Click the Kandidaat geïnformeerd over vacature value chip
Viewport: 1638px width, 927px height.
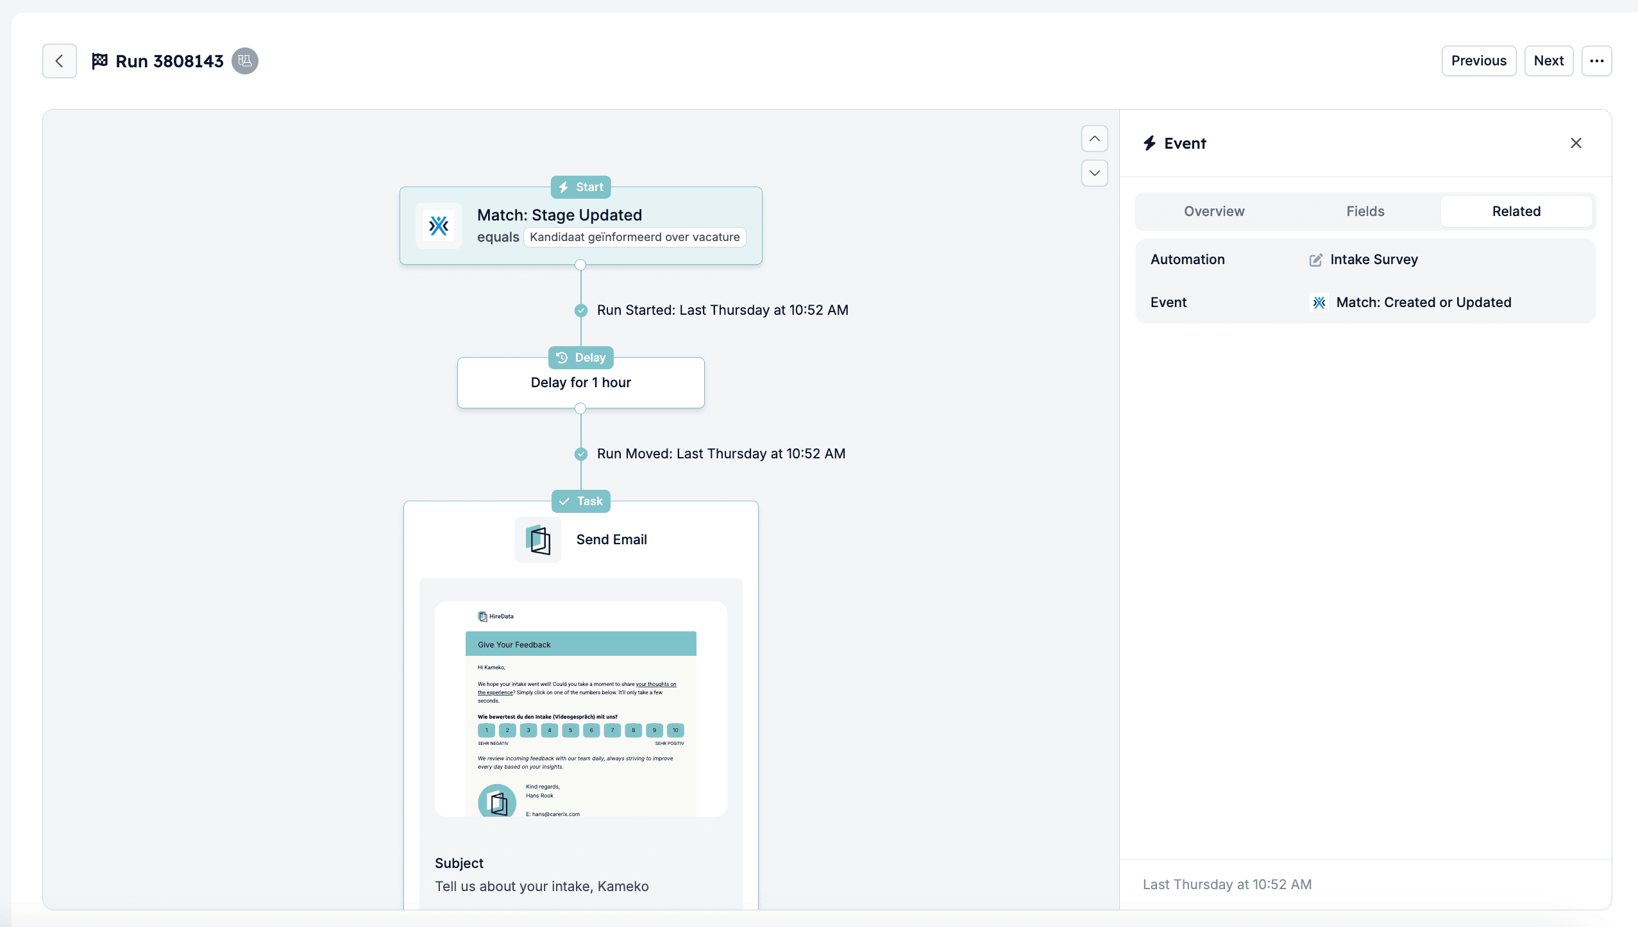pos(634,237)
